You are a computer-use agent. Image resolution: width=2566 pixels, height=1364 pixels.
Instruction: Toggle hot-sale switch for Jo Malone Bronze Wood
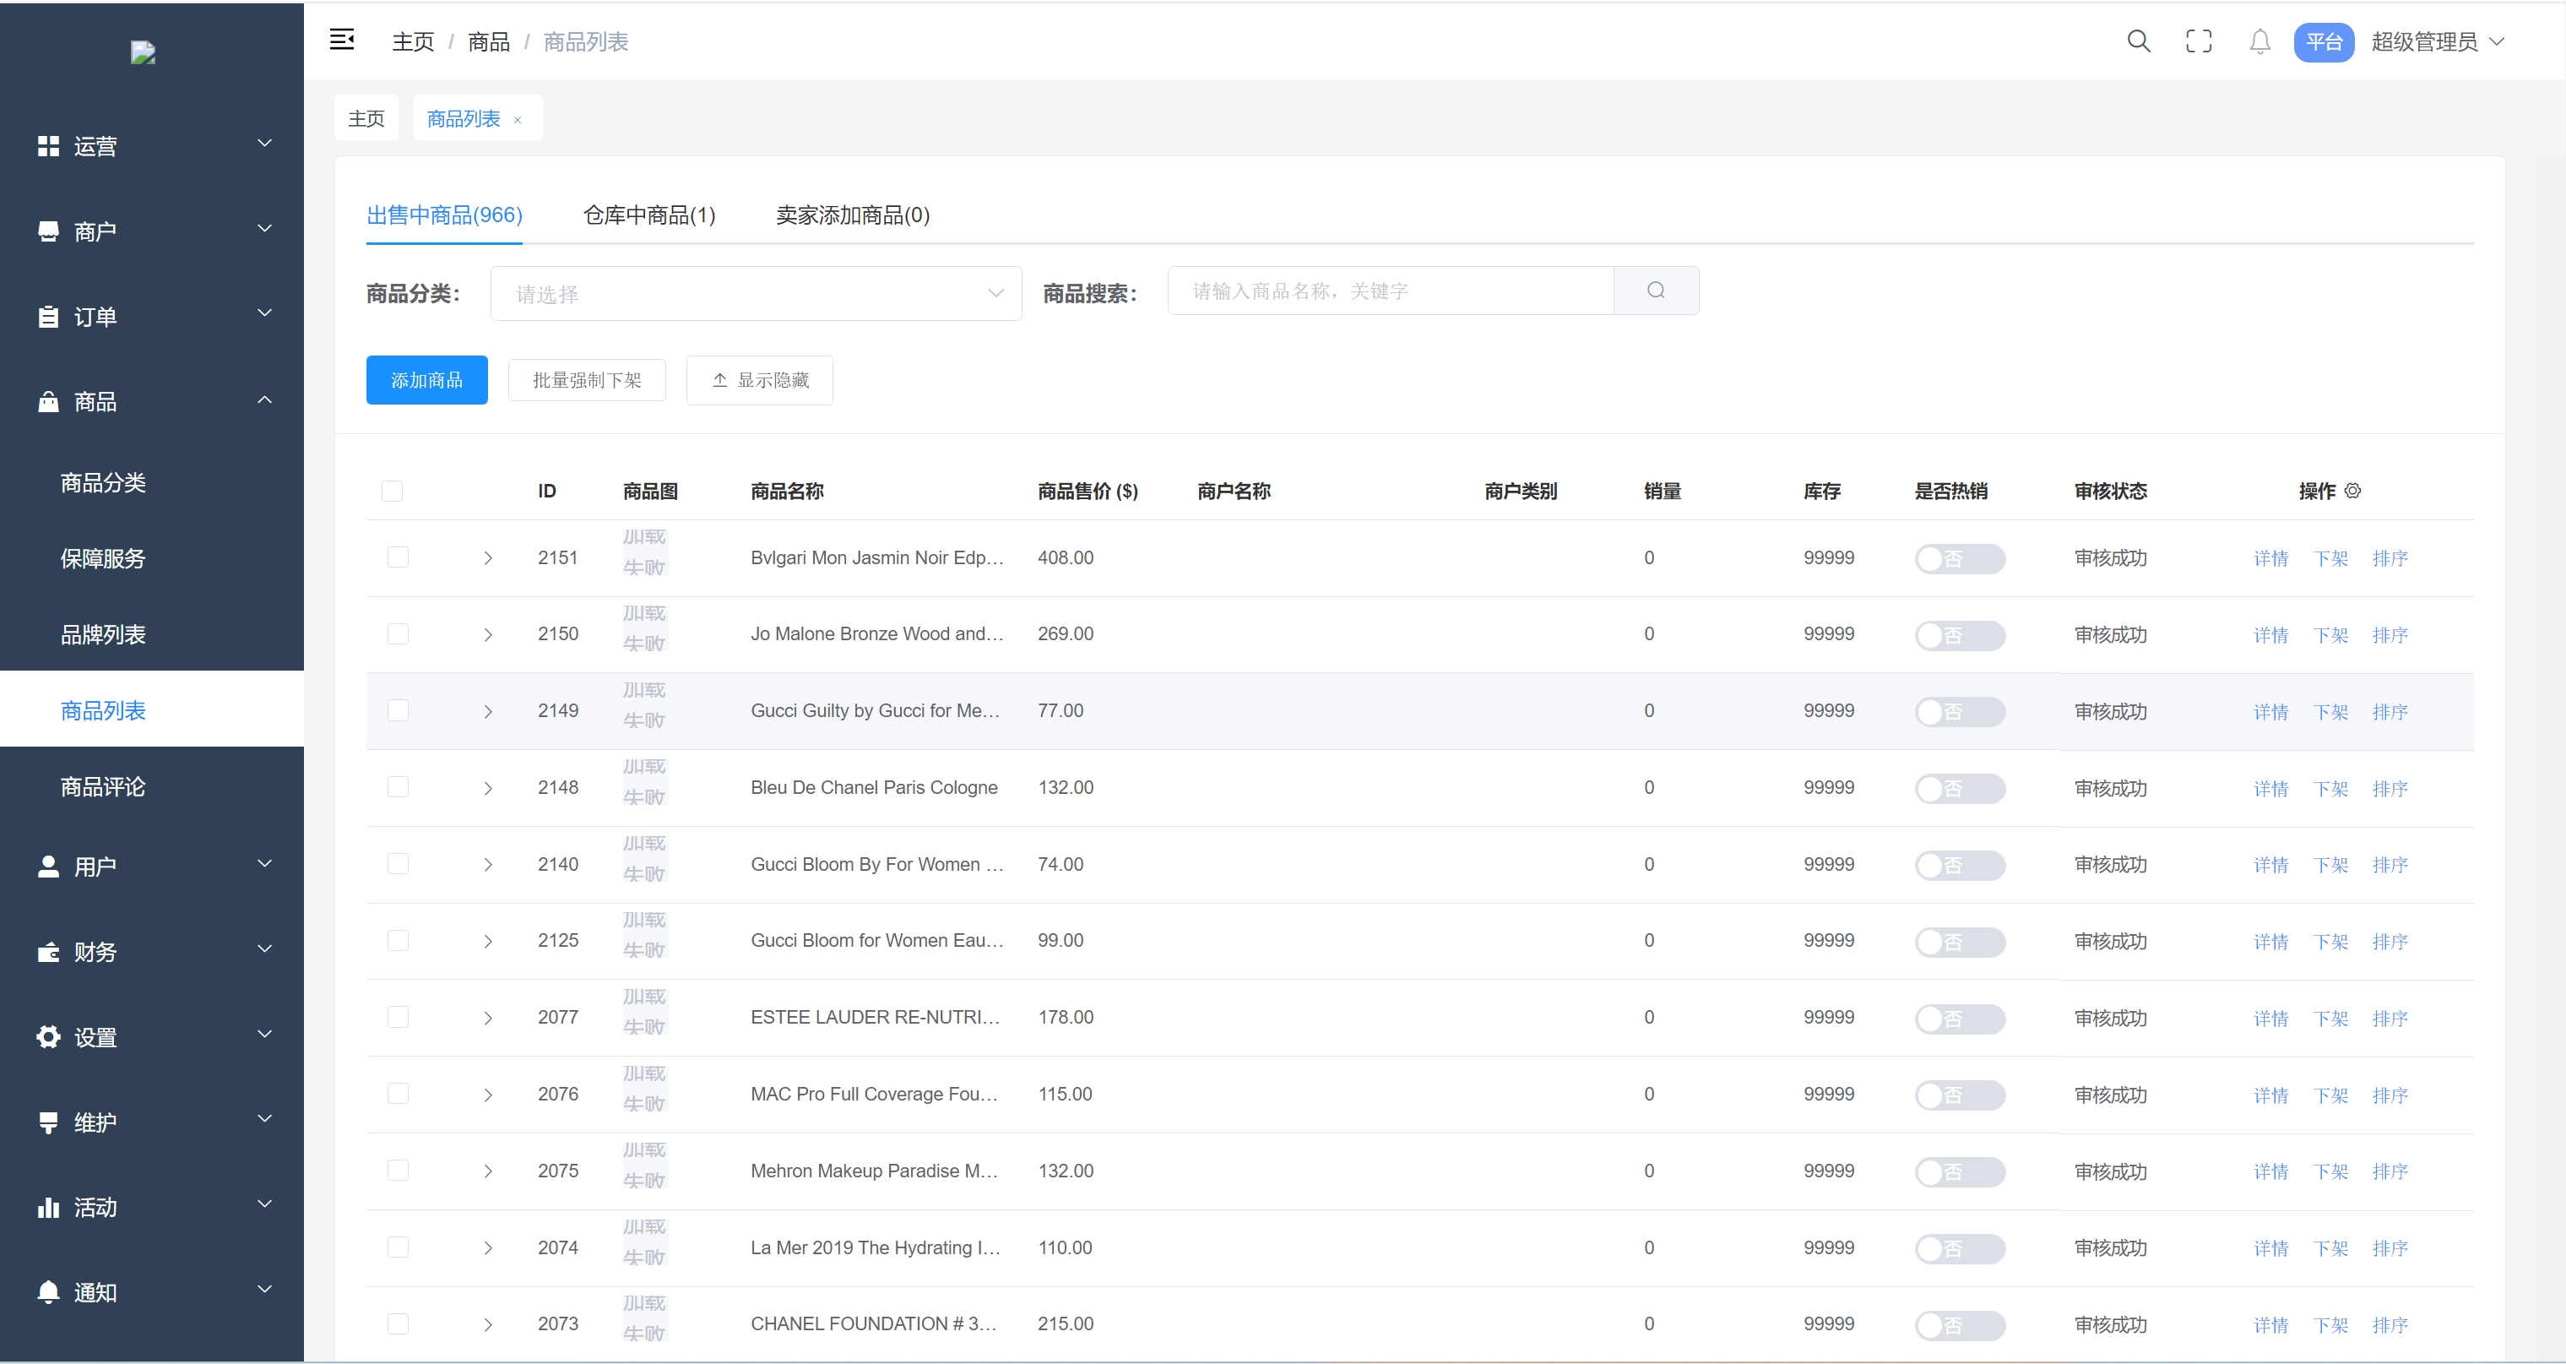coord(1960,634)
